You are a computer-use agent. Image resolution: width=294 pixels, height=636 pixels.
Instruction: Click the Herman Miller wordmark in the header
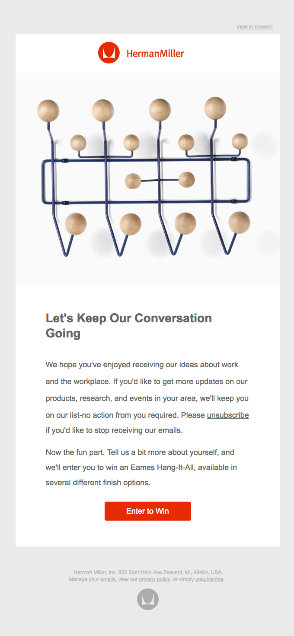coord(154,53)
